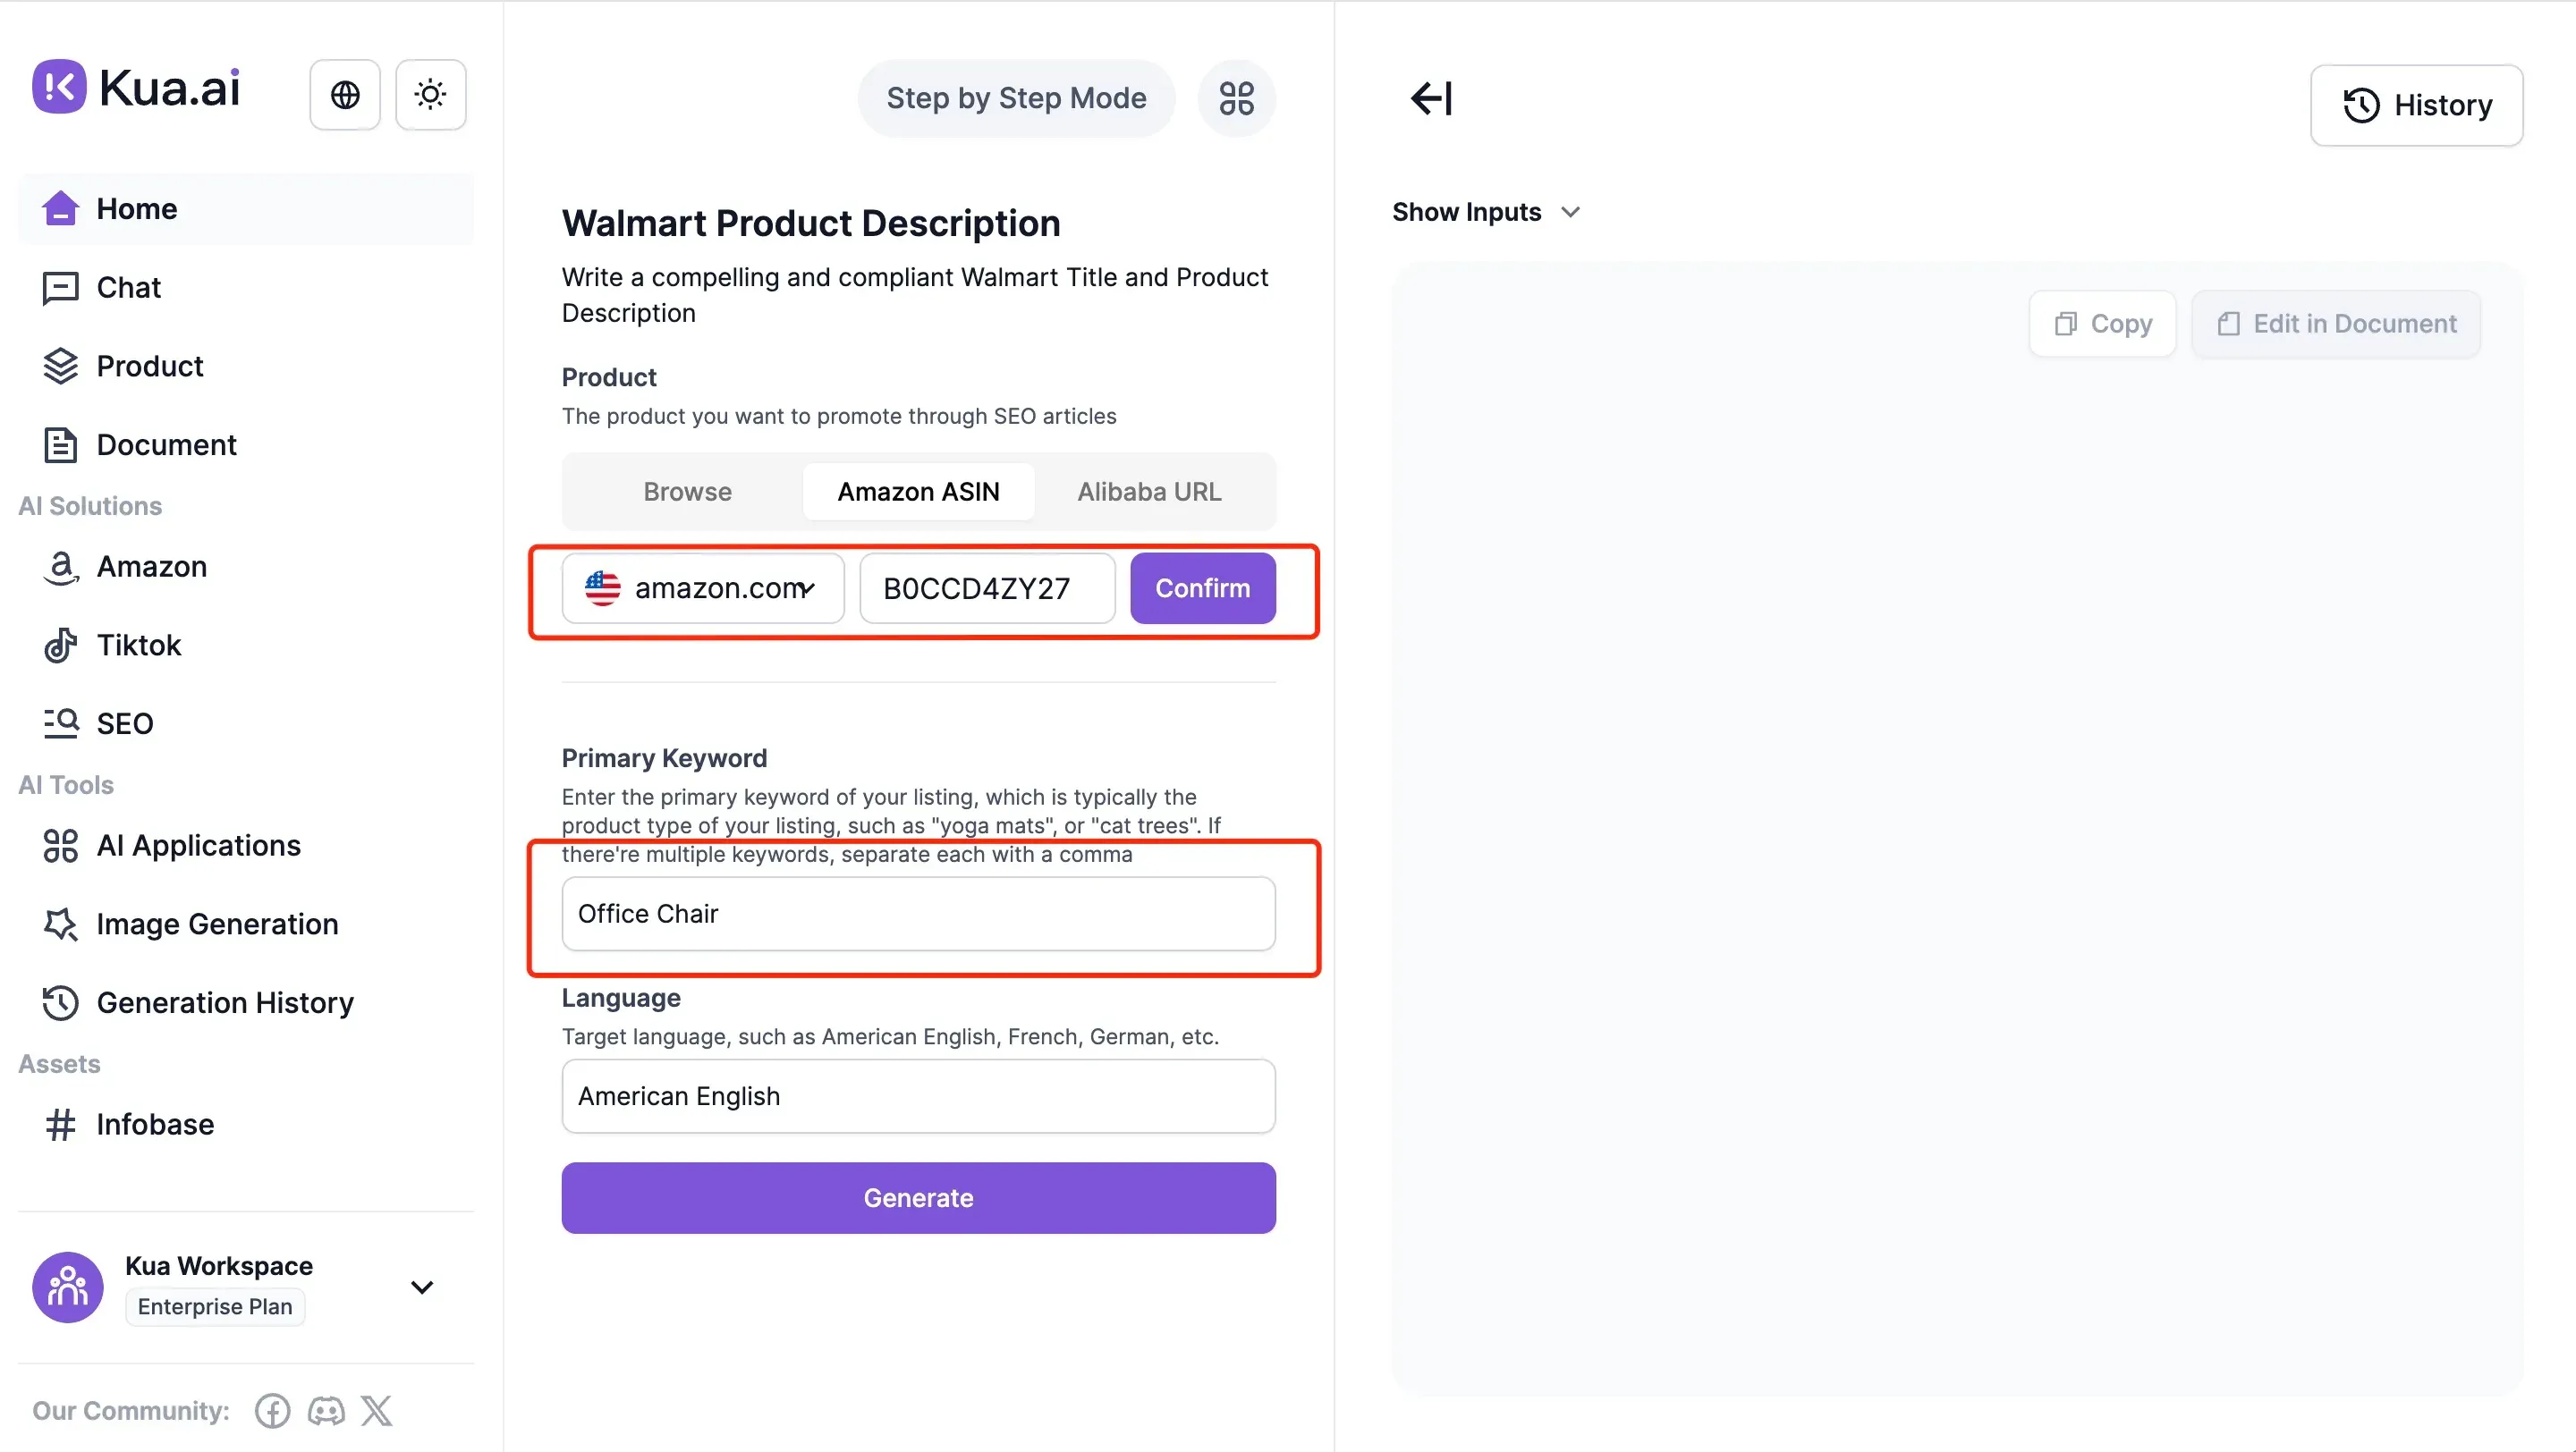Click the Kua Workspace avatar
This screenshot has width=2576, height=1452.
(68, 1287)
